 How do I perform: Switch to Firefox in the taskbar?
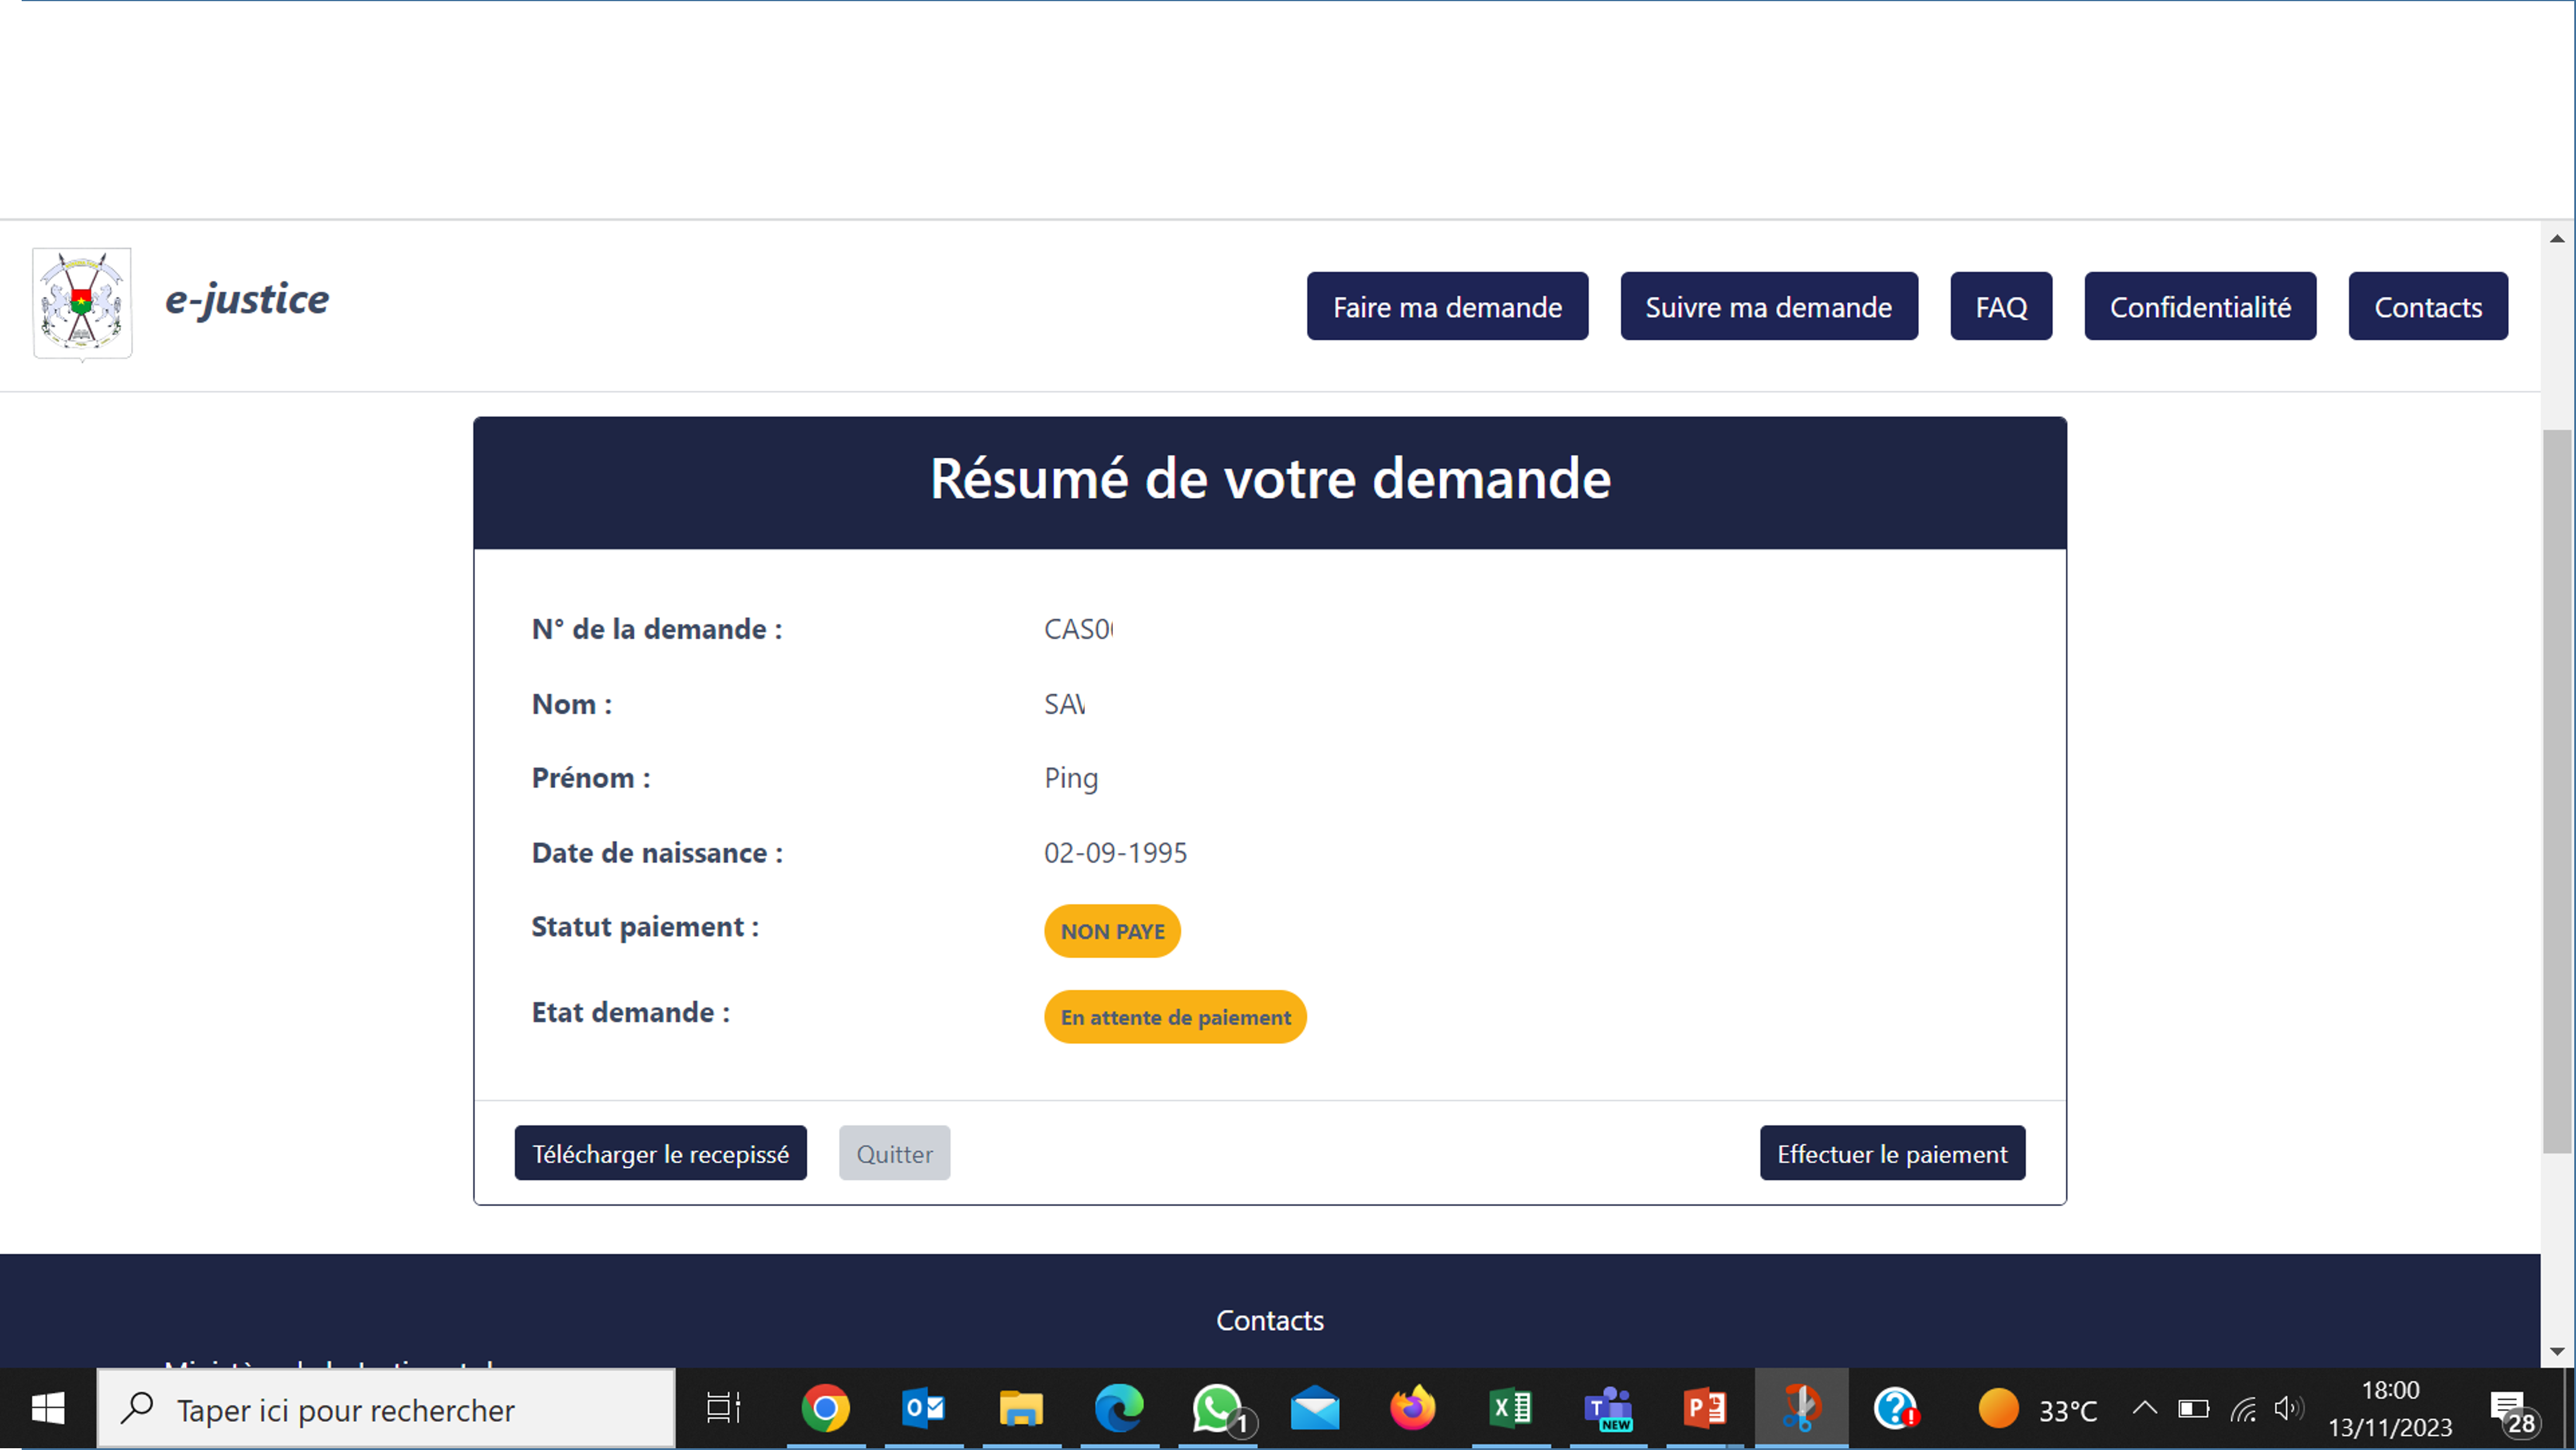[x=1412, y=1409]
